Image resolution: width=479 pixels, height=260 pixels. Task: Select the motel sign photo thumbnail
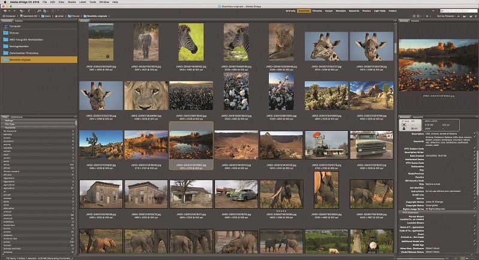[x=326, y=145]
